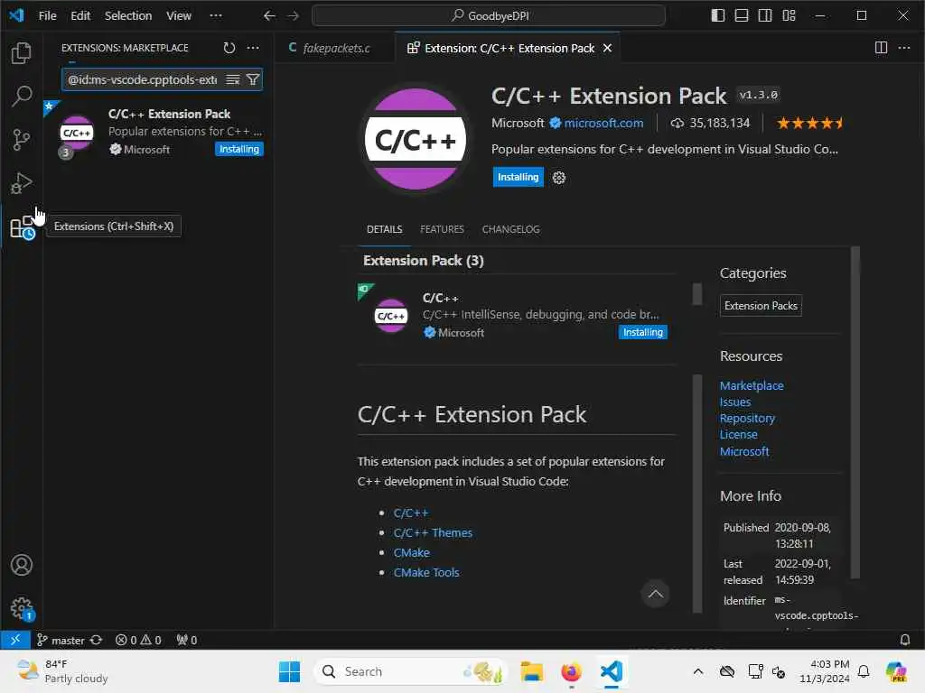
Task: Click the extension pack list scrollbar
Action: [x=697, y=293]
